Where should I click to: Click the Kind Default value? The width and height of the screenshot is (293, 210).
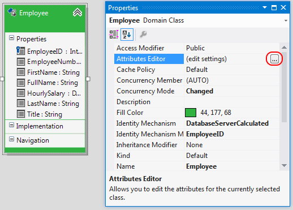pos(197,156)
